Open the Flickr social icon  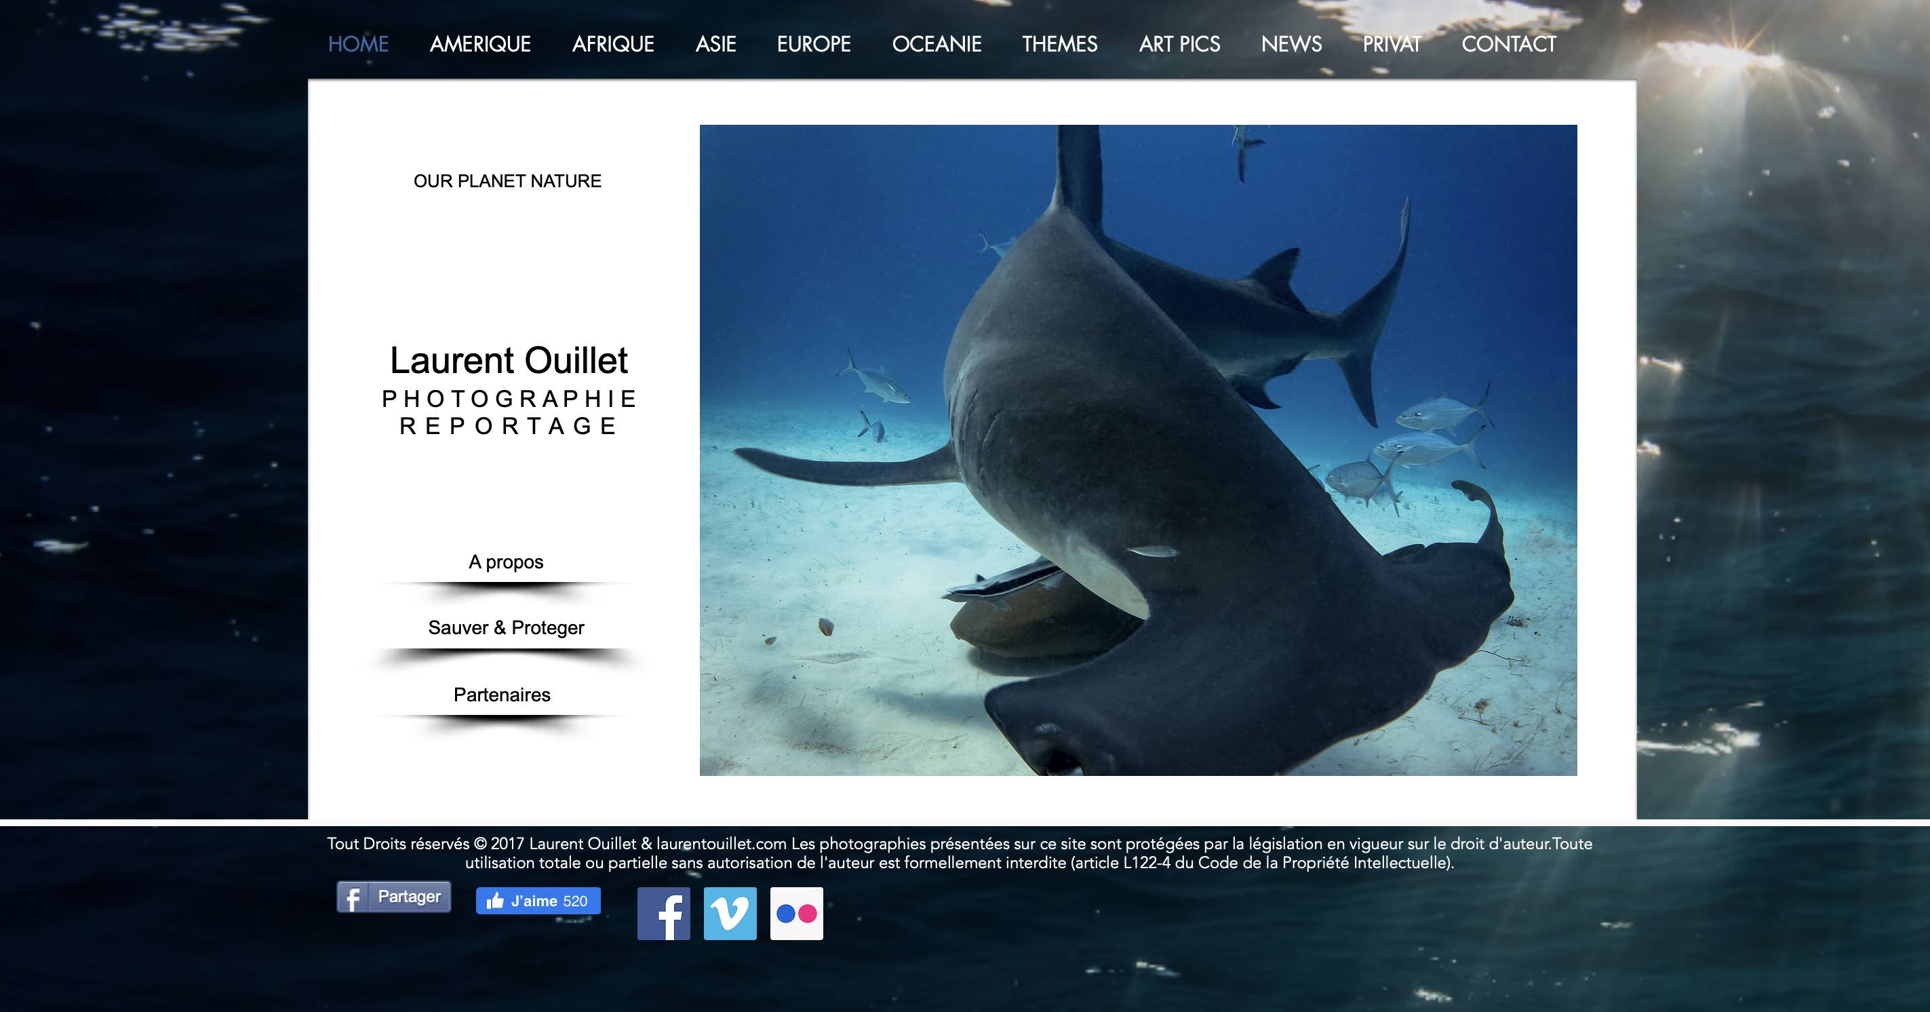click(x=796, y=913)
